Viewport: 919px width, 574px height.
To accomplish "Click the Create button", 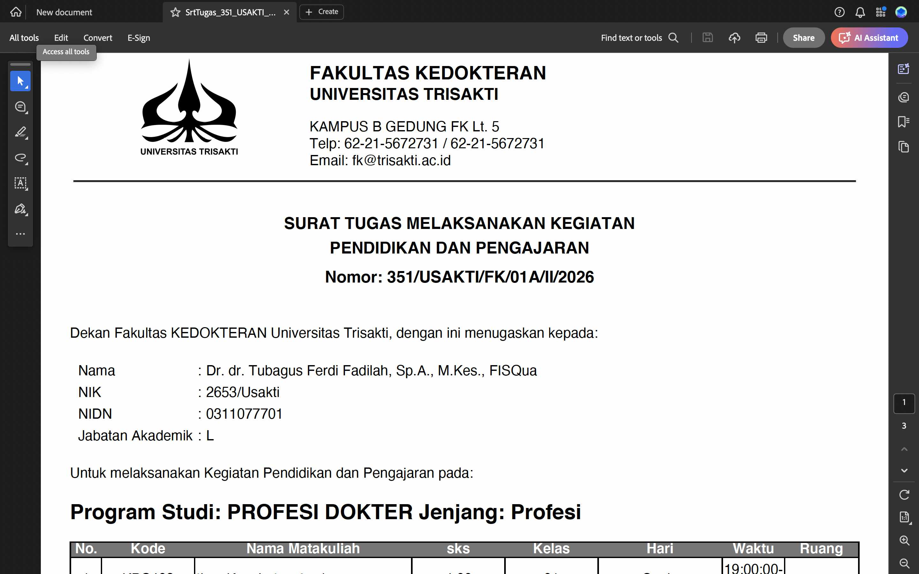I will (322, 12).
